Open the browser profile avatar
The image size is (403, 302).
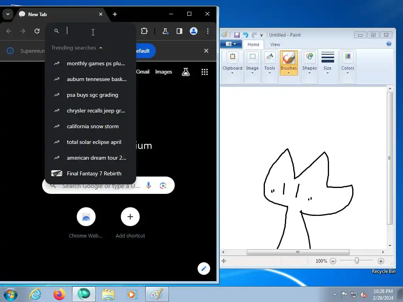point(194,31)
